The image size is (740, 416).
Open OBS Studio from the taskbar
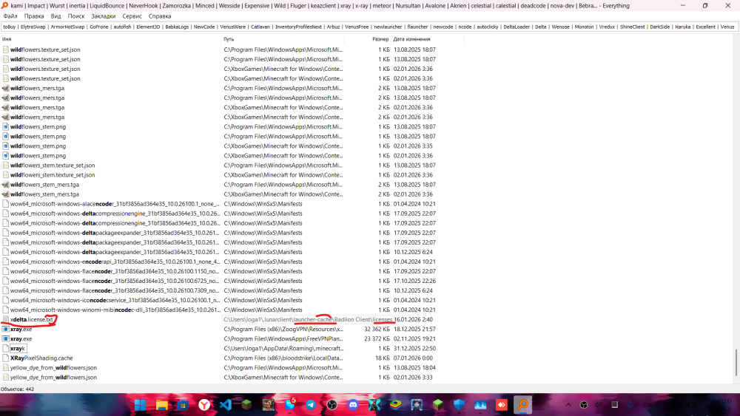[x=332, y=405]
